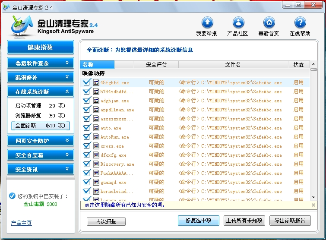Expand the 网页安全防护 section
Screen dimensions: 326x240
pos(41,141)
